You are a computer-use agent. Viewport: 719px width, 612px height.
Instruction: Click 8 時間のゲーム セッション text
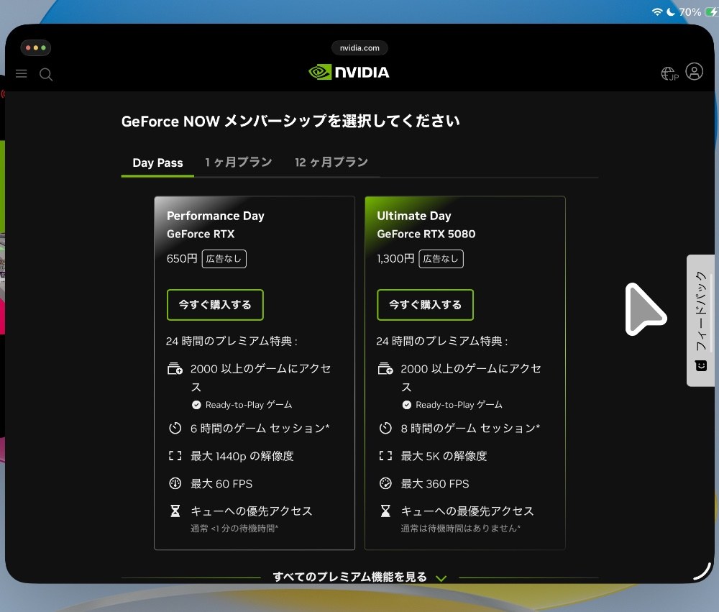pyautogui.click(x=470, y=429)
